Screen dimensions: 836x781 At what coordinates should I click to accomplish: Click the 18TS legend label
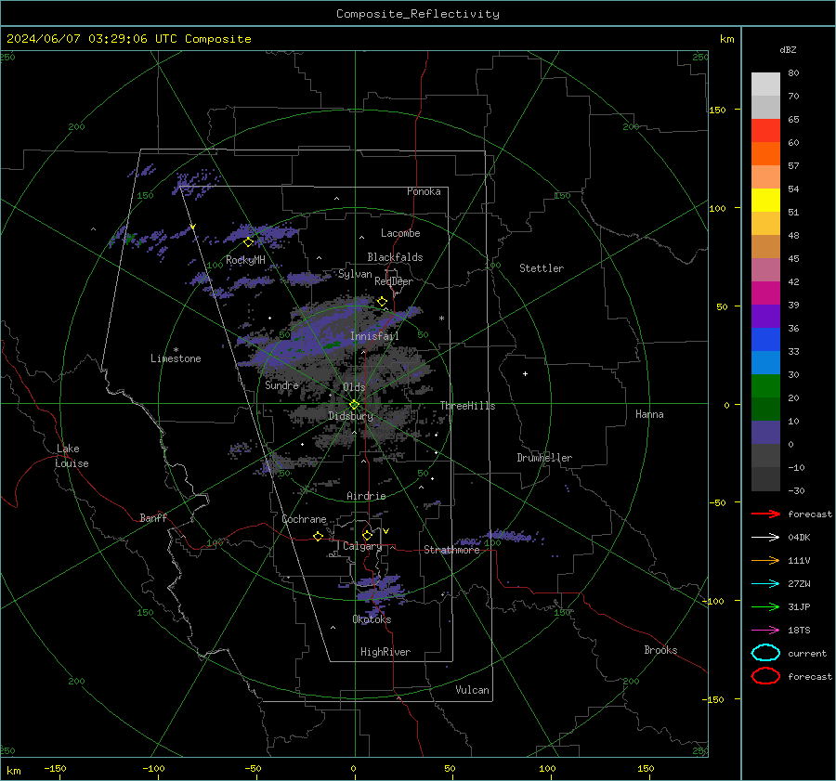click(799, 631)
